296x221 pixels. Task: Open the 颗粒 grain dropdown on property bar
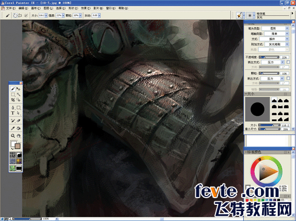coord(80,16)
